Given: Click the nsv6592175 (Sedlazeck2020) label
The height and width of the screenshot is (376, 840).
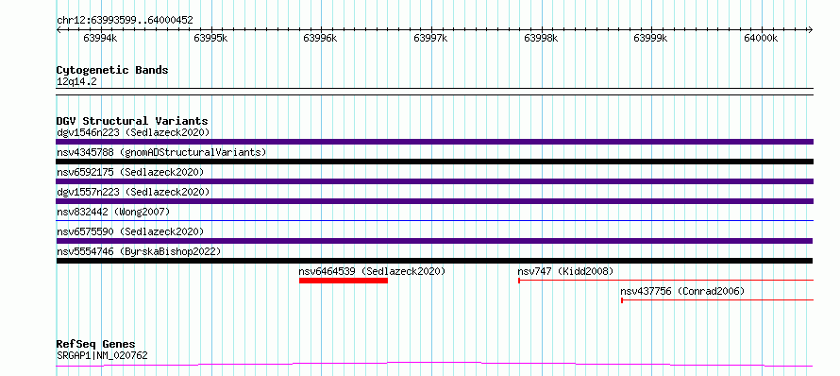Looking at the screenshot, I should [130, 172].
